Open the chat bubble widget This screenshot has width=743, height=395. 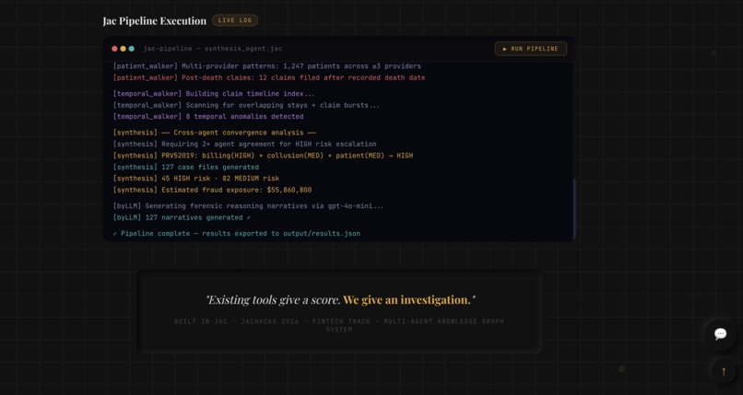point(720,334)
